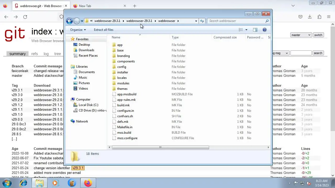
Task: Select the modules folder
Action: point(123,83)
